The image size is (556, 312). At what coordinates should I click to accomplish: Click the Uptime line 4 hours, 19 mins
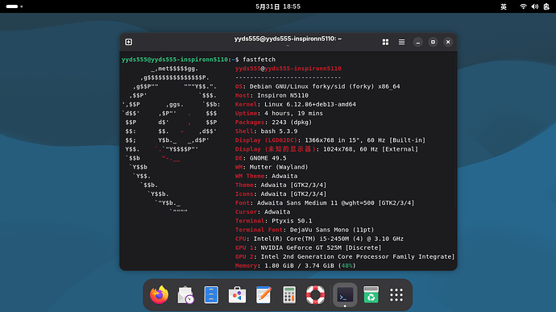point(279,113)
